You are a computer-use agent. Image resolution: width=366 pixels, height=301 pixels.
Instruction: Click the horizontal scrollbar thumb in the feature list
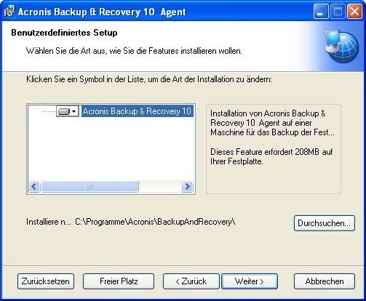89,187
